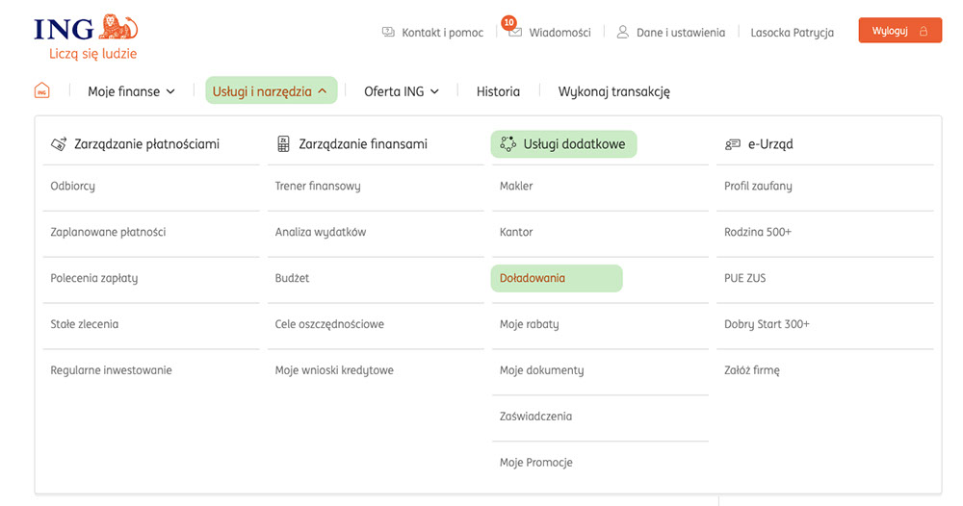Viewport: 963px width, 506px height.
Task: Expand the Moje finanse dropdown
Action: point(132,91)
